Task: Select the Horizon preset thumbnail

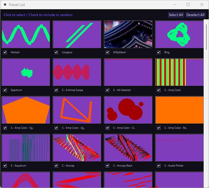Action: click(26, 34)
